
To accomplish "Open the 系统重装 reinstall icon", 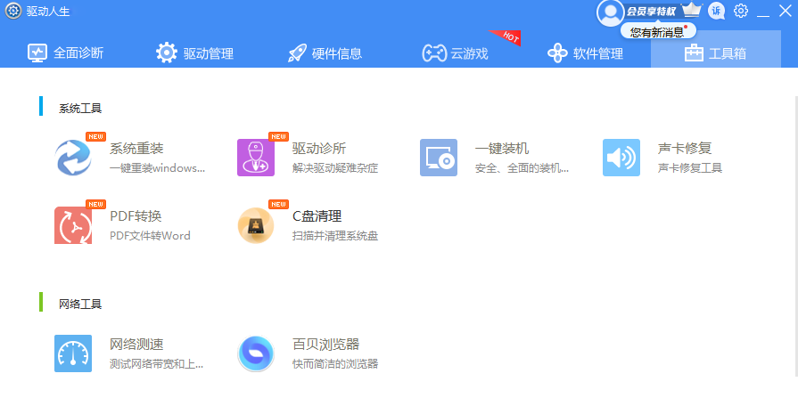I will click(73, 158).
